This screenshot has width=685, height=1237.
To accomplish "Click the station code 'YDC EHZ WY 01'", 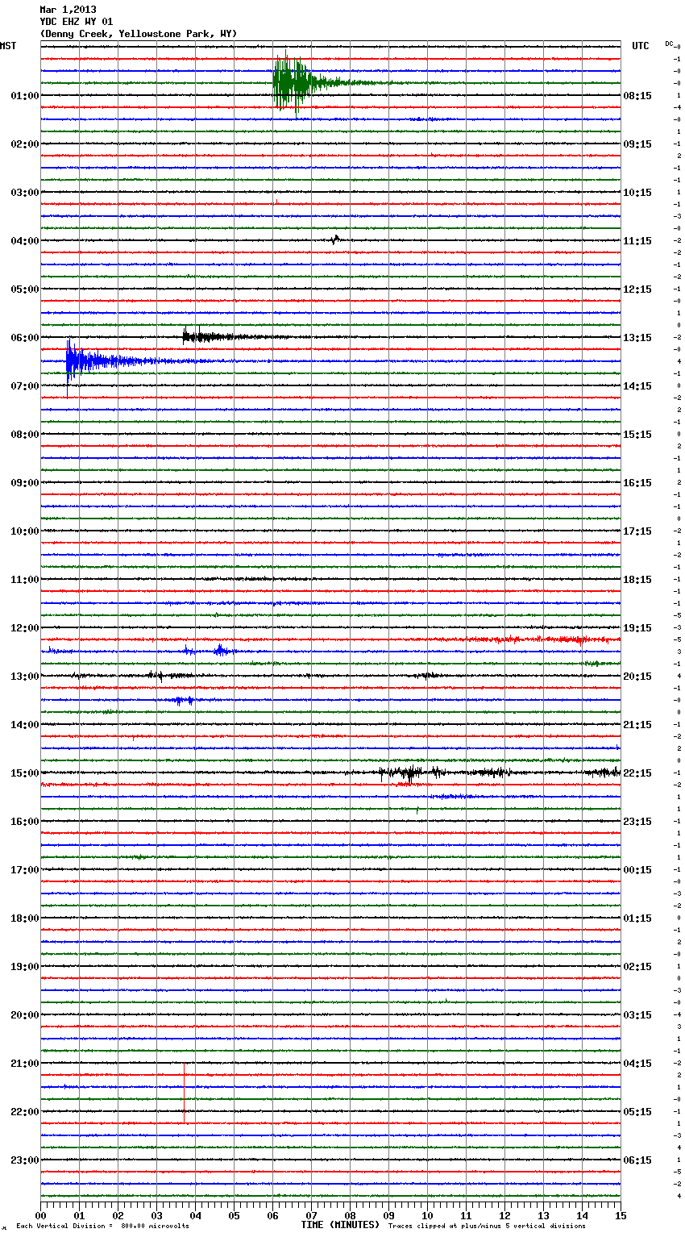I will tap(76, 22).
